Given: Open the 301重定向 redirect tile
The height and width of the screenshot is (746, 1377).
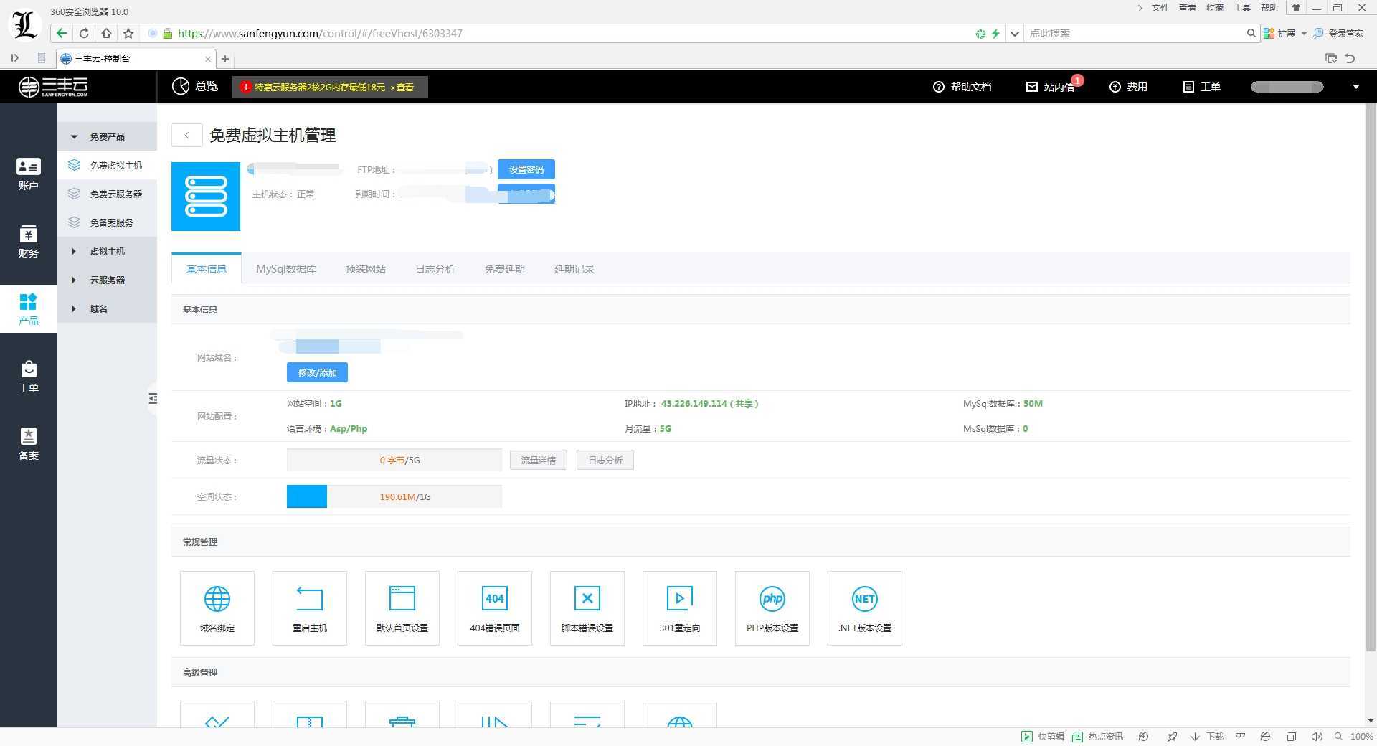Looking at the screenshot, I should [680, 608].
